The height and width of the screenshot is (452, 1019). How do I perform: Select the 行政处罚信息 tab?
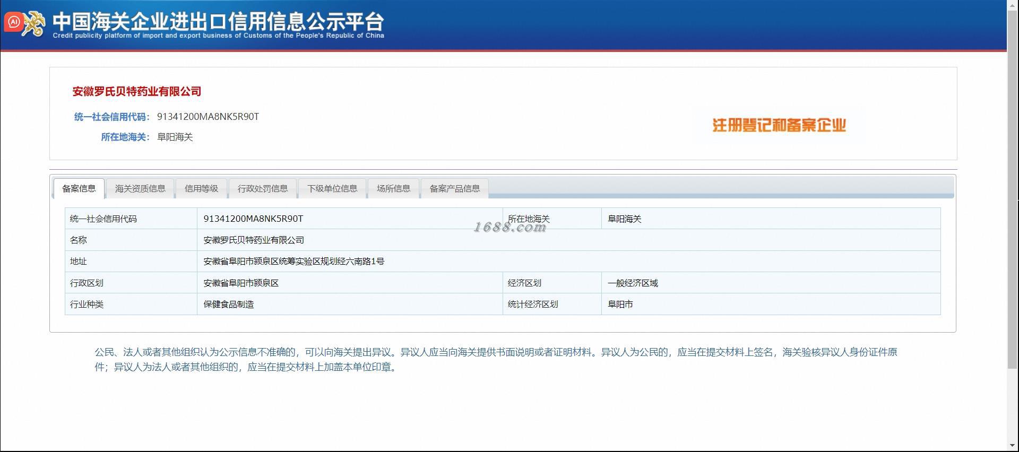263,188
